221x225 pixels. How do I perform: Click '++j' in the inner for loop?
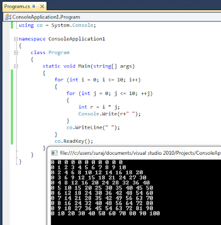tap(146, 93)
